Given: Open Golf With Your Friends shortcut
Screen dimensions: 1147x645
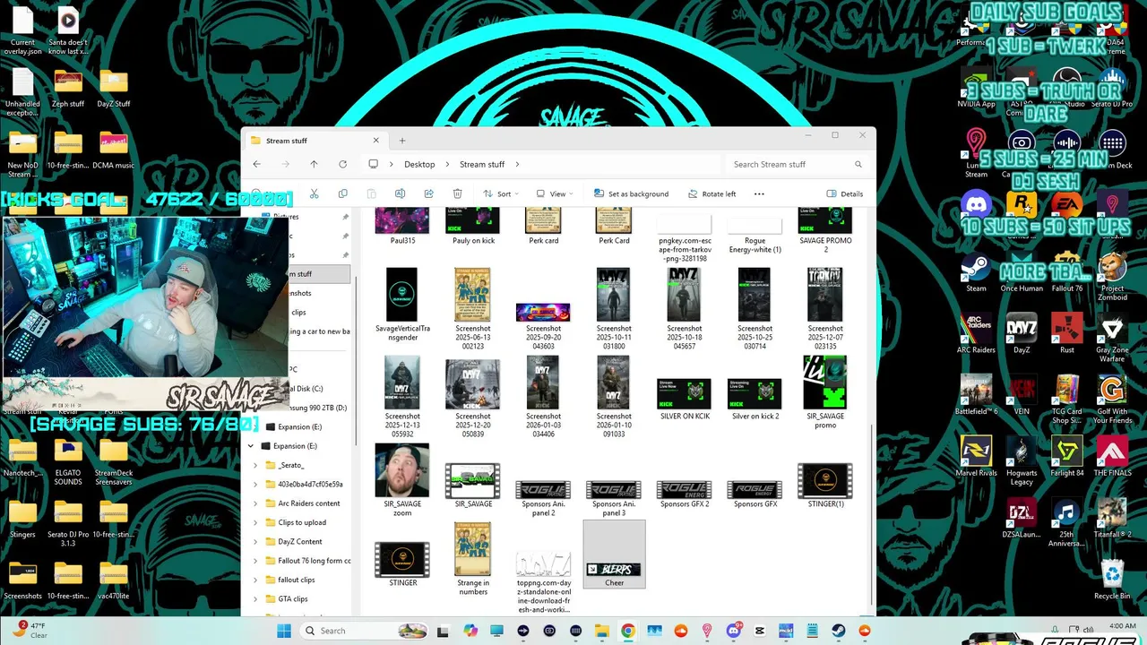Looking at the screenshot, I should [1112, 400].
